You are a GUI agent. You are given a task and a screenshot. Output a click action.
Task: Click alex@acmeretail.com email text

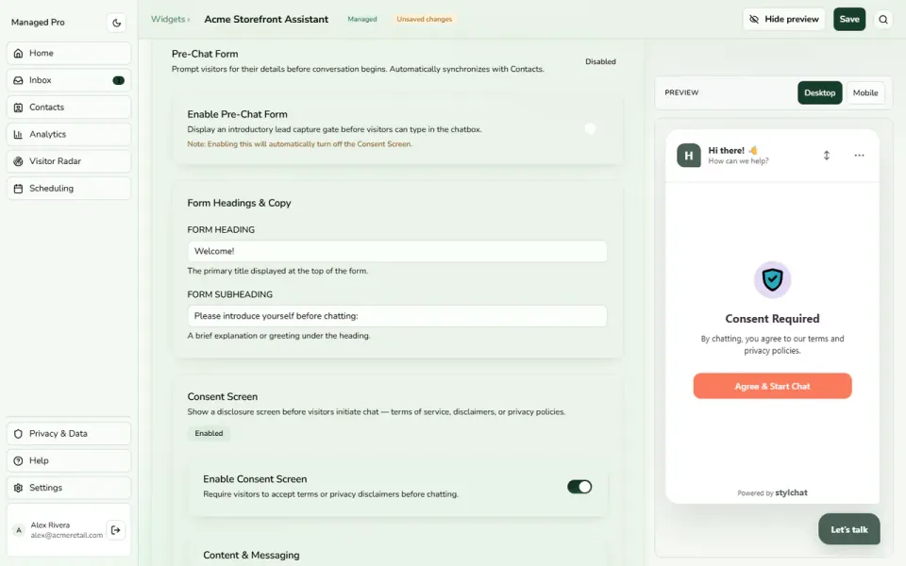pos(66,536)
